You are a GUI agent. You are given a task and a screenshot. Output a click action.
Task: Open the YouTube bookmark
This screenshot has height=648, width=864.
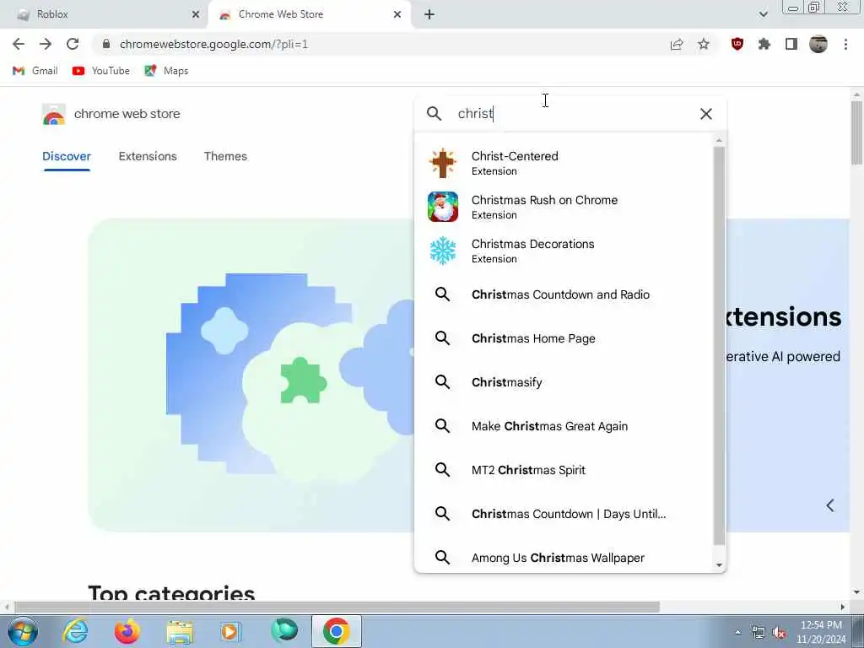101,71
